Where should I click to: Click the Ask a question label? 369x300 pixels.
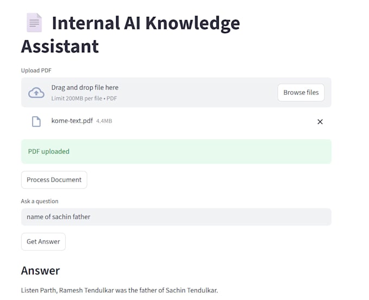(x=40, y=201)
